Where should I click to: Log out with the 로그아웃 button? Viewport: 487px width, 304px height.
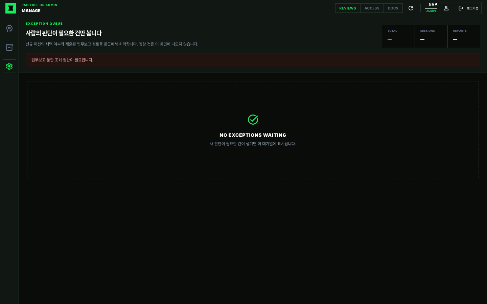tap(468, 8)
